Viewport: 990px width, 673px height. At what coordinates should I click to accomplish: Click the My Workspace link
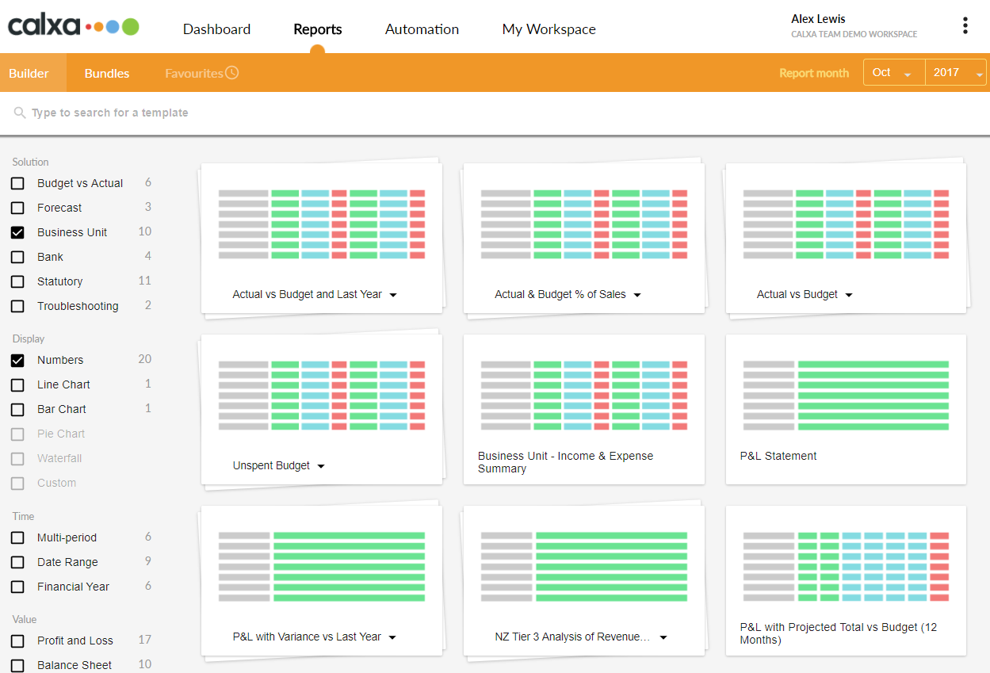549,29
